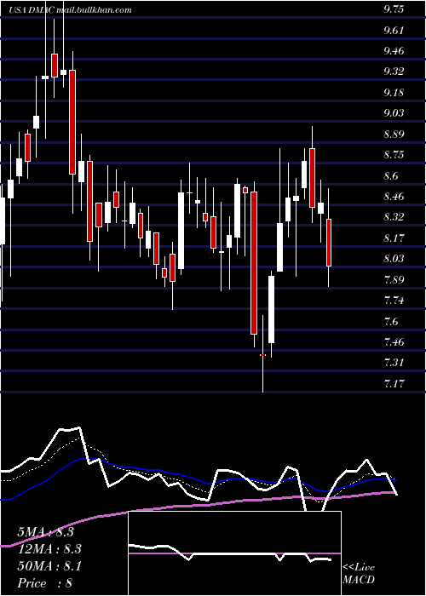This screenshot has height=596, width=426.
Task: Click the tallest red candle near 9.32
Action: (72, 122)
